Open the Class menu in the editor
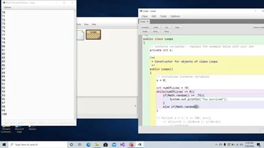Image resolution: width=264 pixels, height=148 pixels. coord(144,16)
